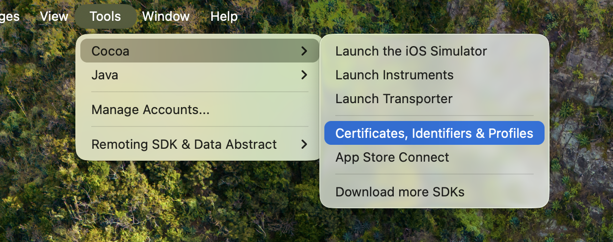Open App Store Connect
613x242 pixels.
392,157
